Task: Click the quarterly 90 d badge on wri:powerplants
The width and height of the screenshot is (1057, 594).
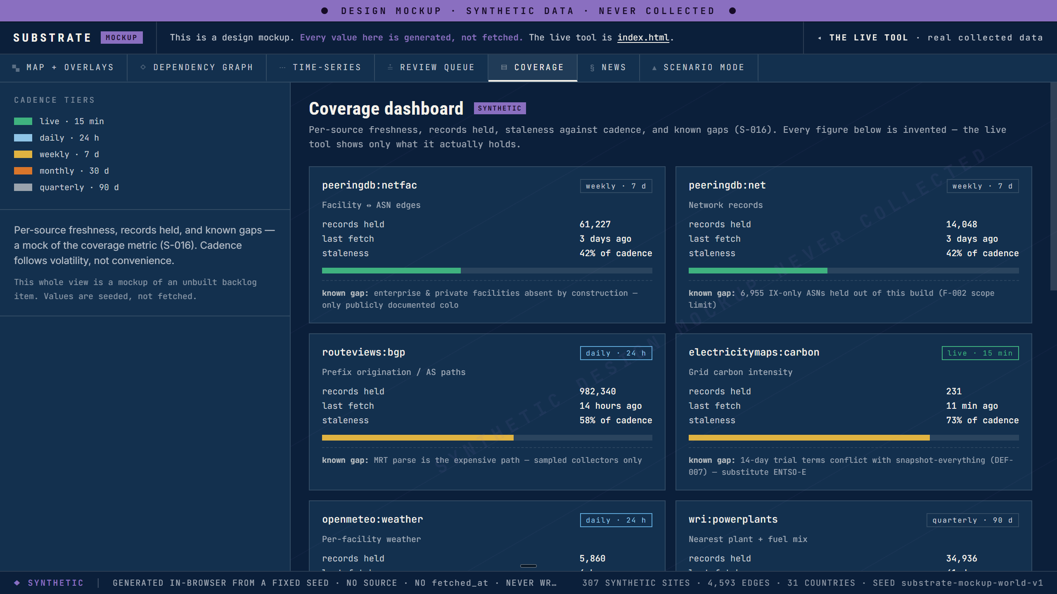Action: coord(973,520)
